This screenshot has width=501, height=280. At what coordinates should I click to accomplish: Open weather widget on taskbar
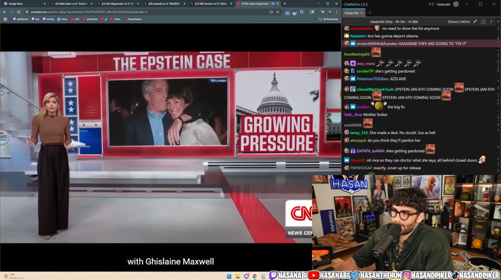pos(13,276)
